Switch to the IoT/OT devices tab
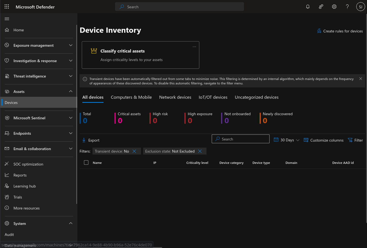 click(x=213, y=97)
